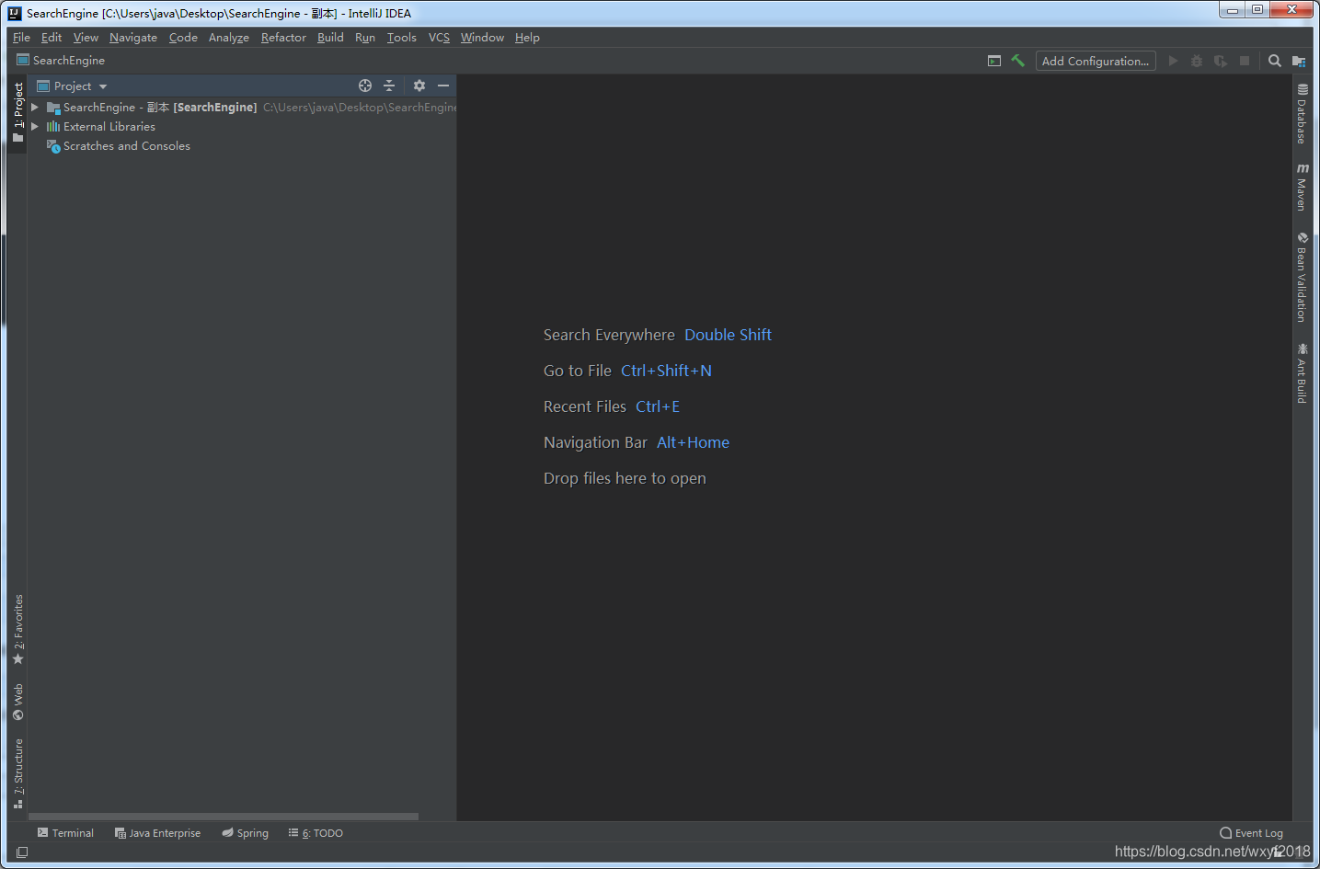
Task: Open the Analyze menu
Action: coord(229,38)
